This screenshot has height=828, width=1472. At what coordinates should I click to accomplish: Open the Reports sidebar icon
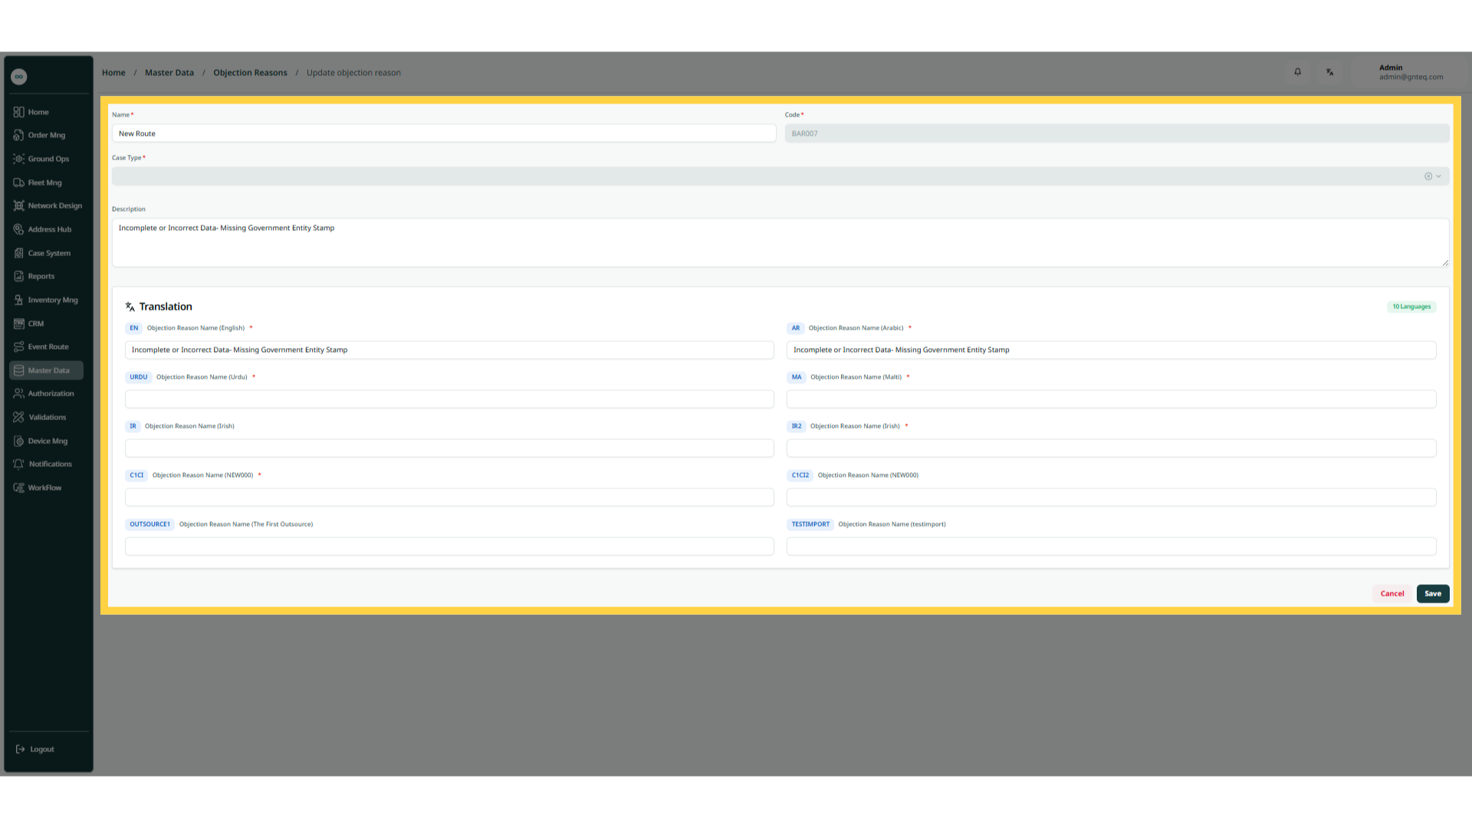click(18, 276)
